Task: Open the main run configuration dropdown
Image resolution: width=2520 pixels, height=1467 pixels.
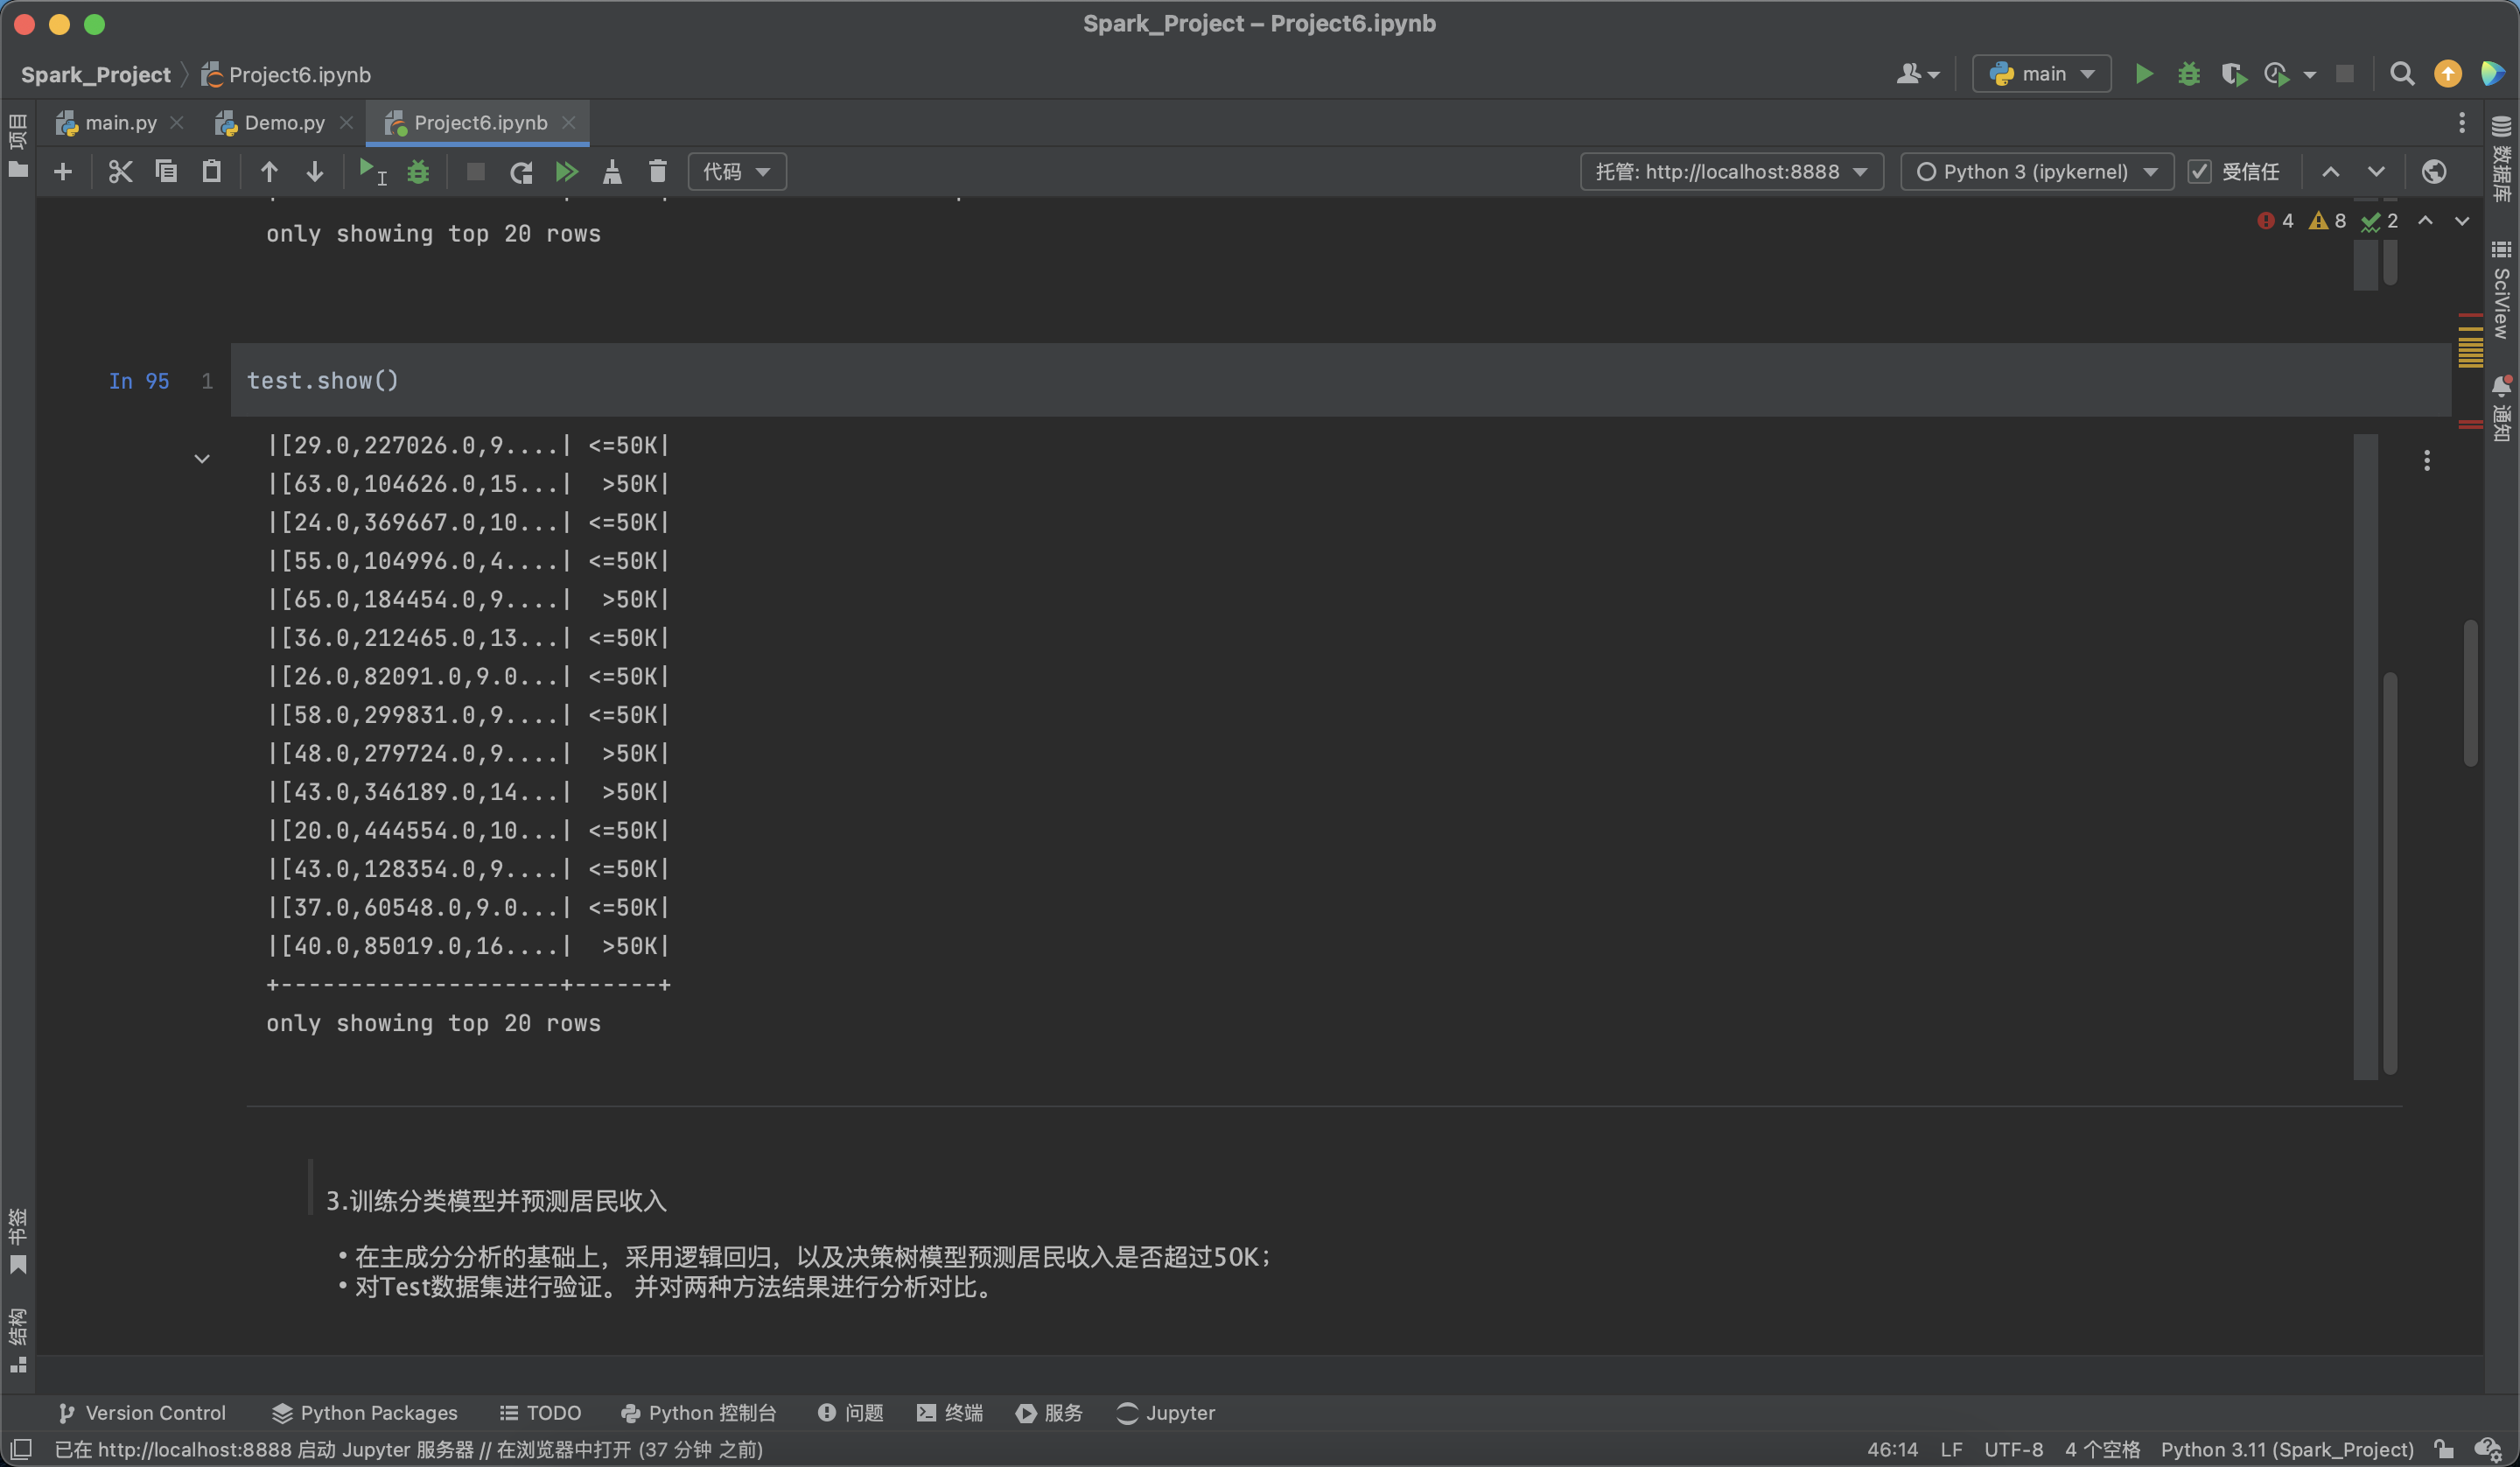Action: pos(2042,74)
